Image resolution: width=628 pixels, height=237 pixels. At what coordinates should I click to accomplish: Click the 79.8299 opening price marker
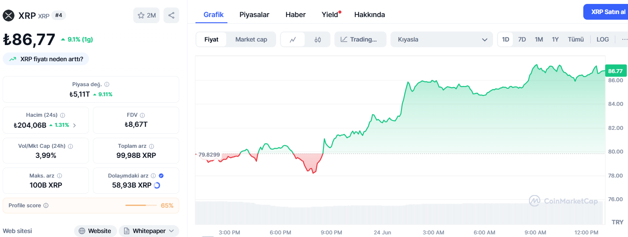click(x=208, y=154)
